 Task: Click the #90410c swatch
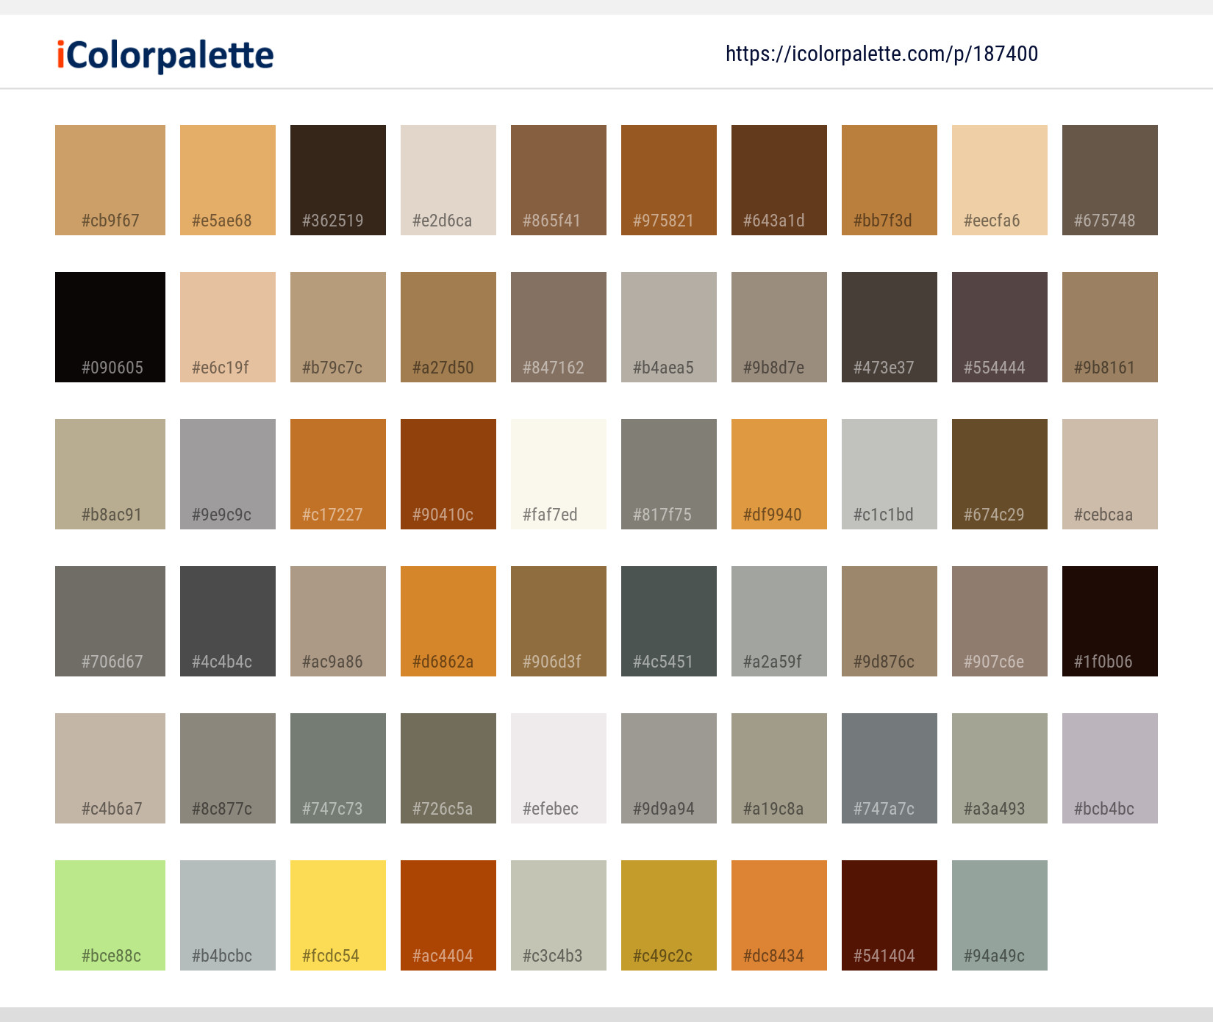[x=448, y=474]
